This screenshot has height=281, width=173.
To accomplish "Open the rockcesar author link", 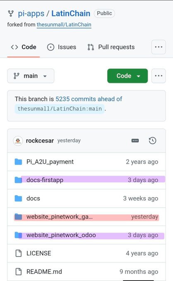I will click(40, 140).
